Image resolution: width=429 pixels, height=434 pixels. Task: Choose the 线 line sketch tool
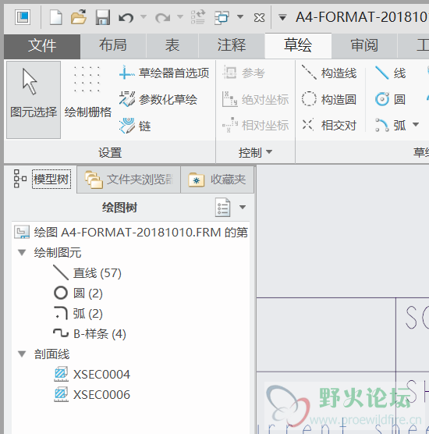[x=390, y=73]
